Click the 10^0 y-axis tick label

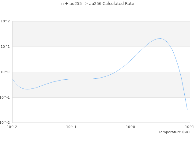[5, 72]
